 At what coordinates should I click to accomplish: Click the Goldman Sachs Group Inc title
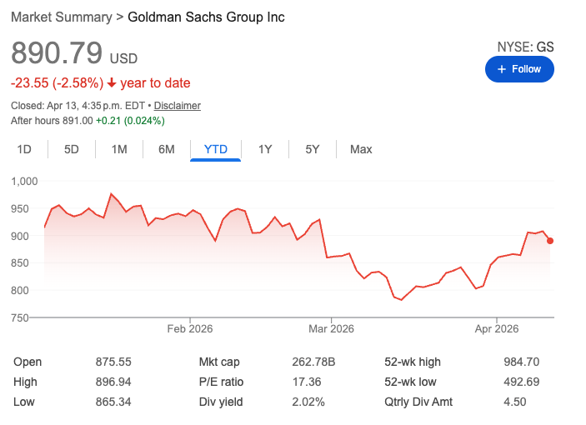206,17
